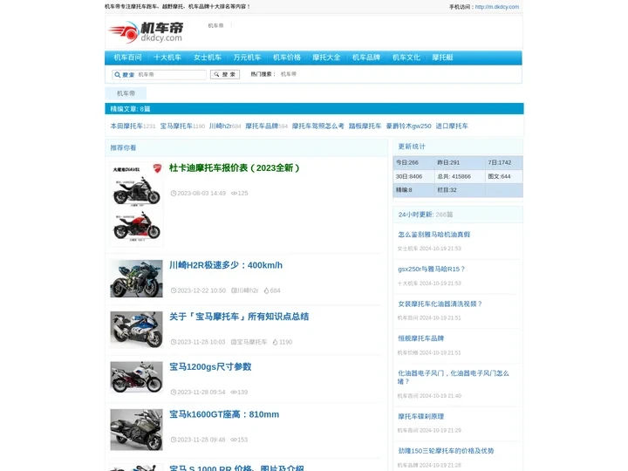Open the 豪爵铃木gw250 tag link

tap(408, 126)
